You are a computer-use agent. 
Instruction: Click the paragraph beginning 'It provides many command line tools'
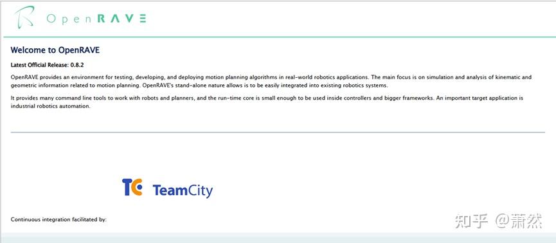(267, 102)
